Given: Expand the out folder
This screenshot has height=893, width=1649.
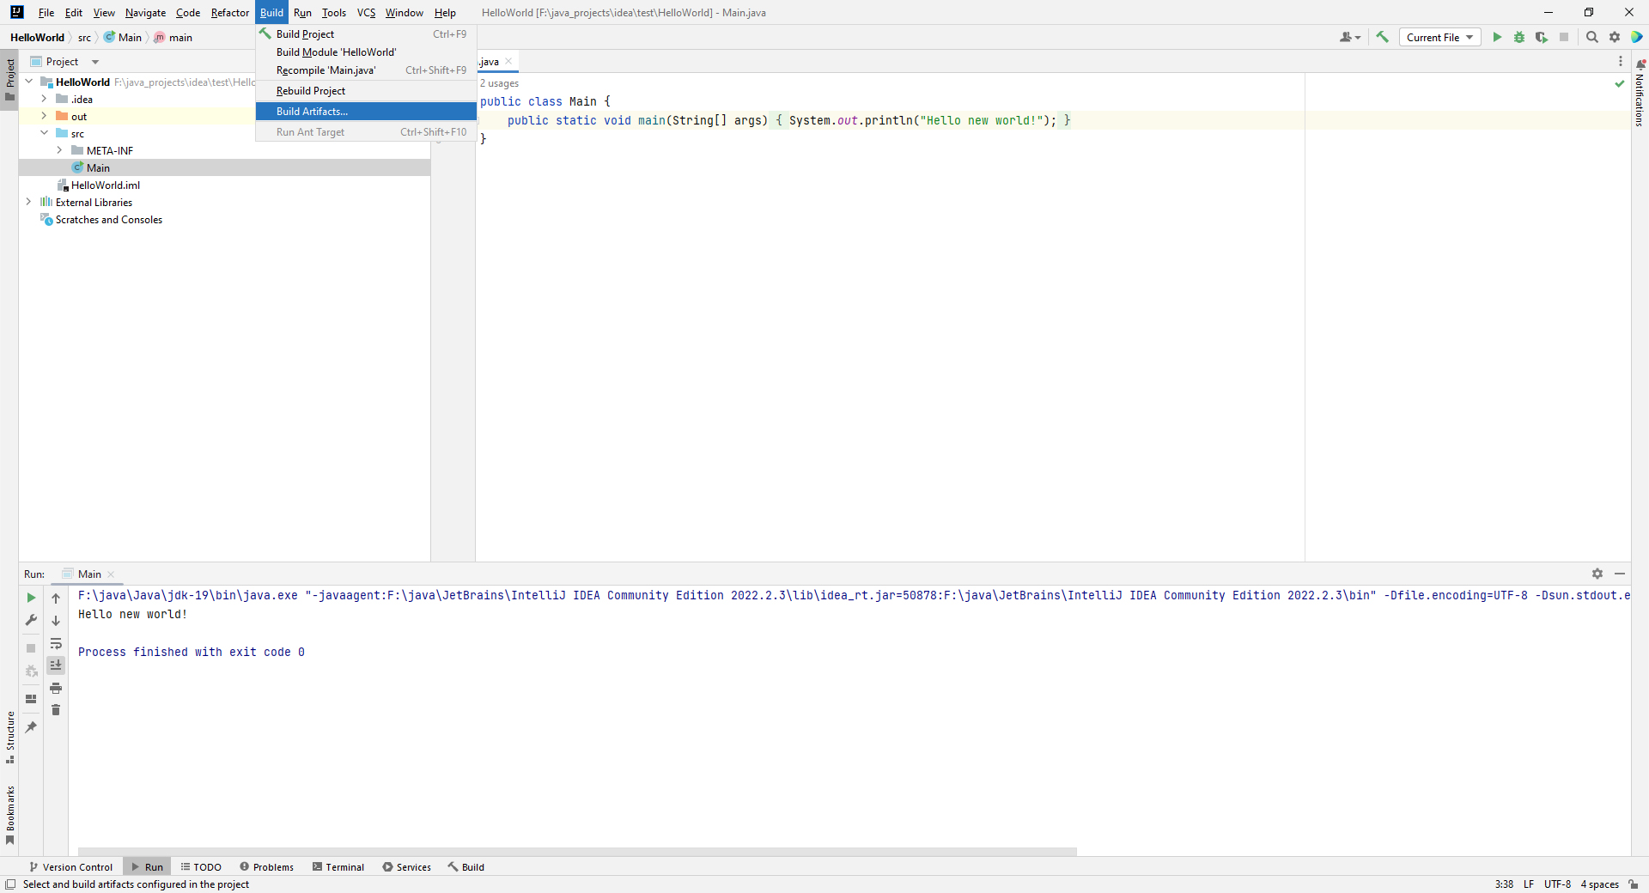Looking at the screenshot, I should [44, 116].
